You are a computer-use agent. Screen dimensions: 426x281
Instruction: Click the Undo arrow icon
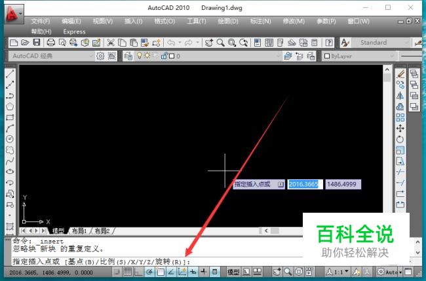[171, 43]
